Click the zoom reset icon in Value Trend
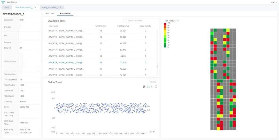The width and height of the screenshot is (279, 140). 152,87
